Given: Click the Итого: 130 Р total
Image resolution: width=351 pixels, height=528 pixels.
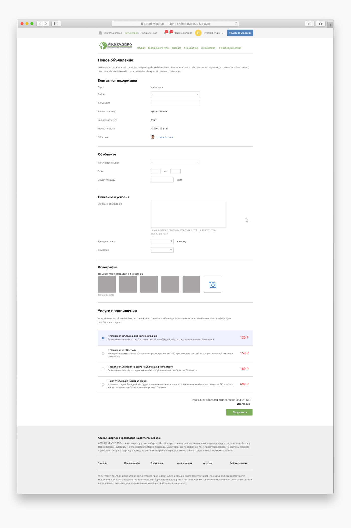Looking at the screenshot, I should [245, 404].
